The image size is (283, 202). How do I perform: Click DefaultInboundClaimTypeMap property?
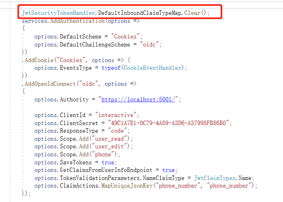pyautogui.click(x=139, y=13)
